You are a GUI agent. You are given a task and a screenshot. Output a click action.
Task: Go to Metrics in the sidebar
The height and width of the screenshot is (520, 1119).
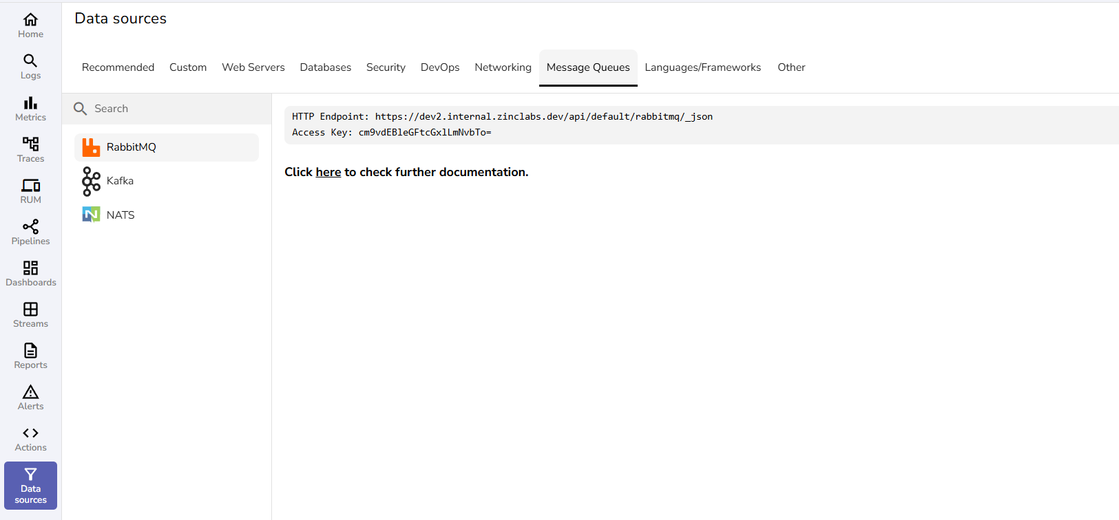(x=30, y=109)
